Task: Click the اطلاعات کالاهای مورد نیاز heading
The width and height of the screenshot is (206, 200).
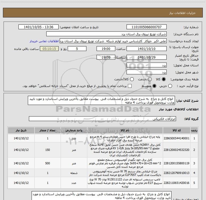Action: point(179,109)
